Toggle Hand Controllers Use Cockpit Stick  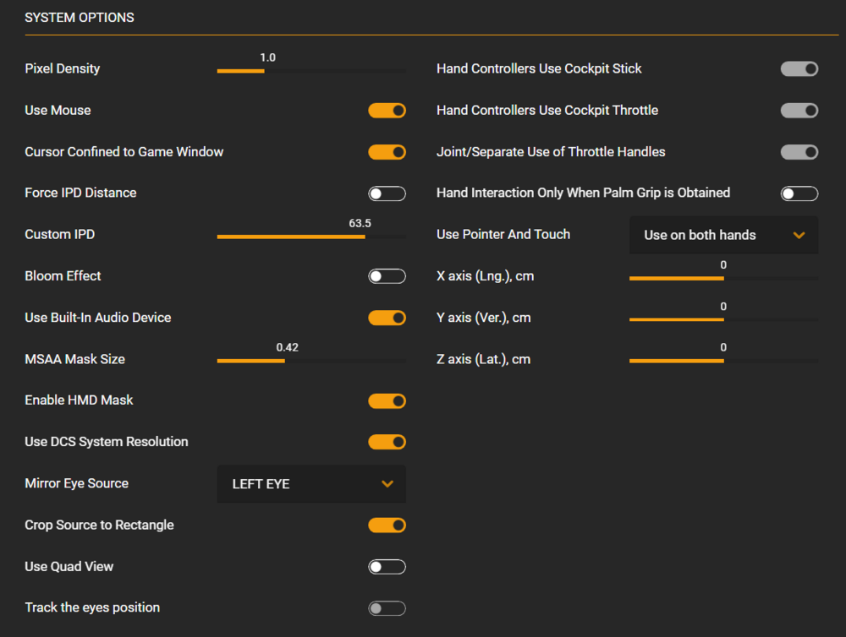click(799, 69)
